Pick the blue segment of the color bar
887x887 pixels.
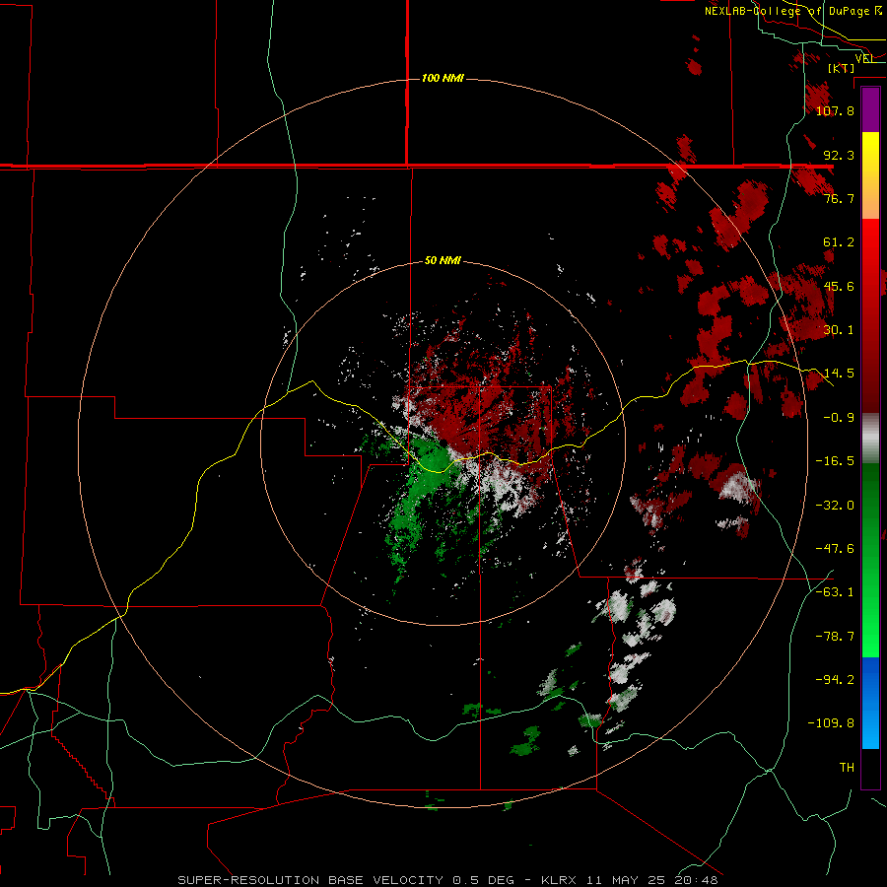click(x=870, y=703)
